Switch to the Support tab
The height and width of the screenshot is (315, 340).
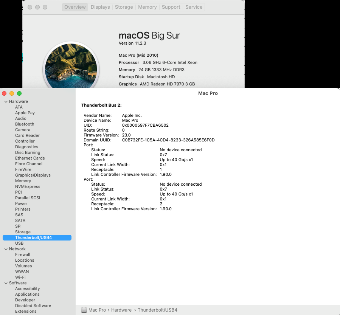[x=171, y=7]
